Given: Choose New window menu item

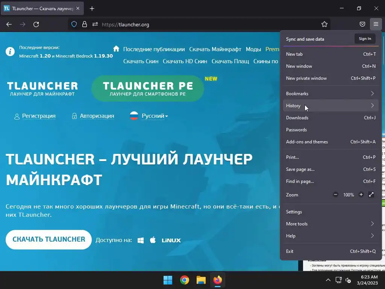Looking at the screenshot, I should pos(331,66).
